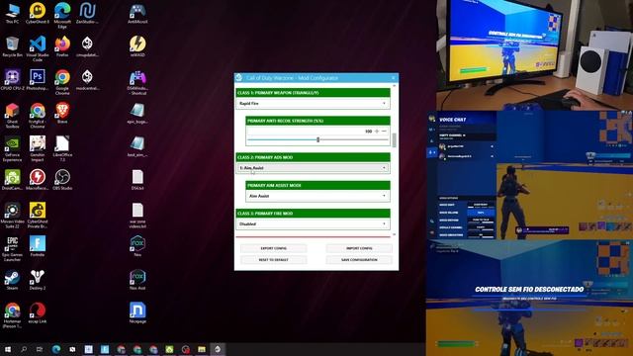Open GeForce Experience desktop icon
Image resolution: width=633 pixels, height=356 pixels.
pyautogui.click(x=12, y=149)
